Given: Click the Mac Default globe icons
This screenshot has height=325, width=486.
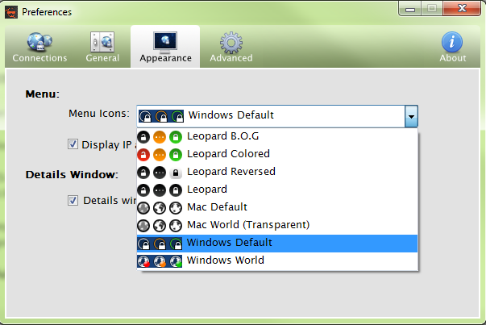Looking at the screenshot, I should pos(160,208).
